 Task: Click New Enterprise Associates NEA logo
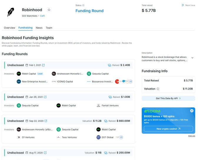[x=19, y=81]
